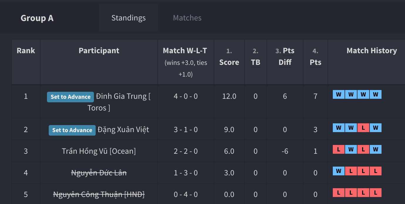Image resolution: width=405 pixels, height=204 pixels.
Task: Click the Group A heading
Action: [37, 18]
